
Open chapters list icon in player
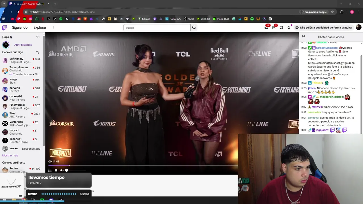(x=50, y=170)
